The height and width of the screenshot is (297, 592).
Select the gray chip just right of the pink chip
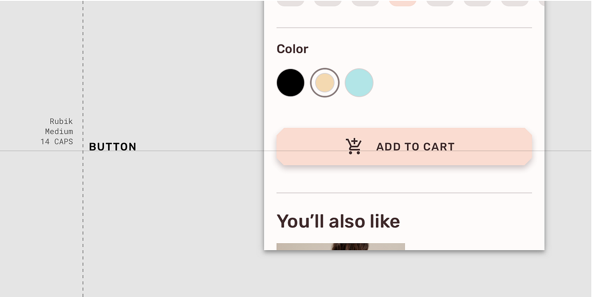(x=440, y=3)
